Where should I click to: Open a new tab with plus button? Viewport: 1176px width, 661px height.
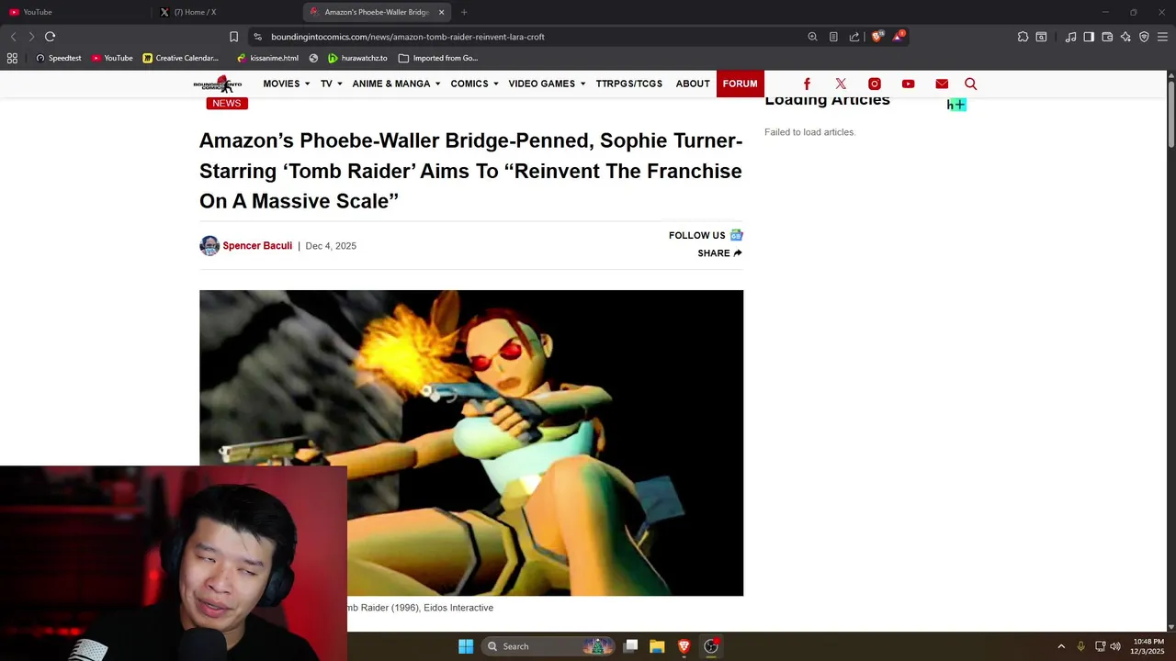click(x=464, y=12)
